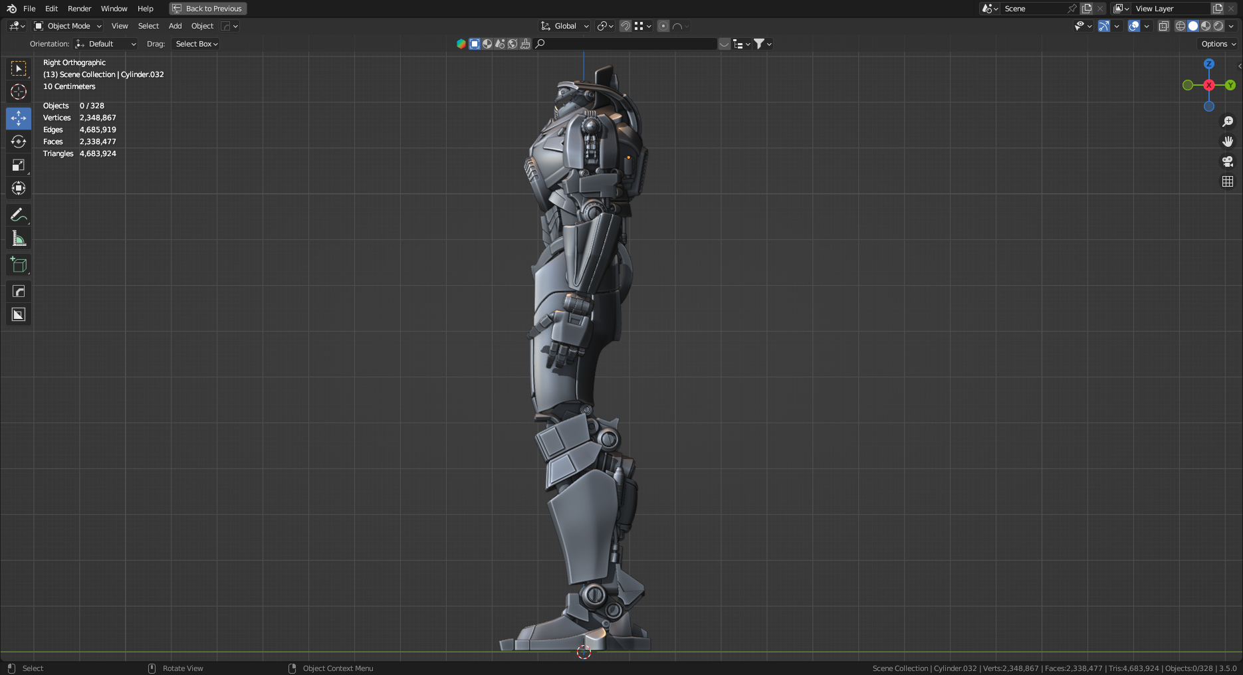Screen dimensions: 1243x675
Task: Click the View Layer name field
Action: tap(1171, 9)
